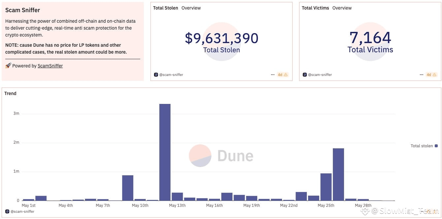Select the May 2nd bar in Trend chart
442x219 pixels.
[x=41, y=198]
